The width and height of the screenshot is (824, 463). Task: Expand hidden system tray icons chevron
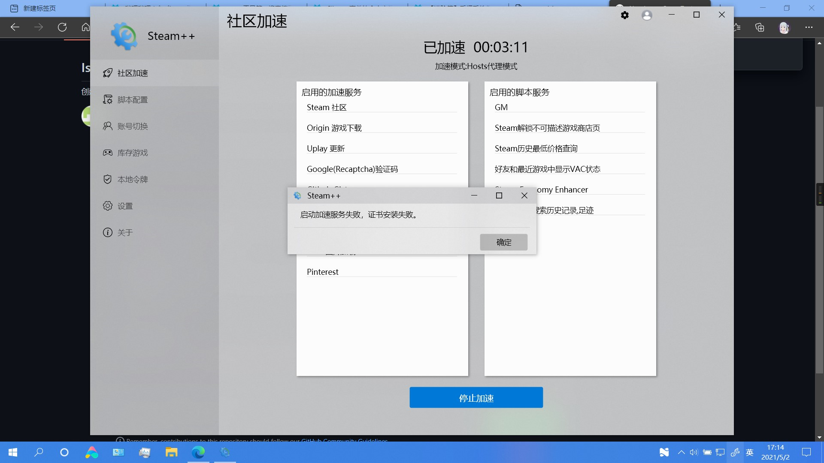681,452
